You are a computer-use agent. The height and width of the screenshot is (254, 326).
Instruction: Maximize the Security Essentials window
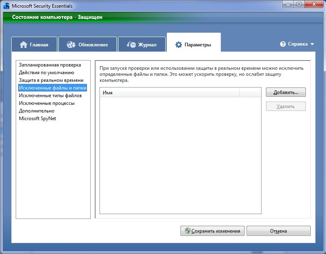(x=299, y=4)
